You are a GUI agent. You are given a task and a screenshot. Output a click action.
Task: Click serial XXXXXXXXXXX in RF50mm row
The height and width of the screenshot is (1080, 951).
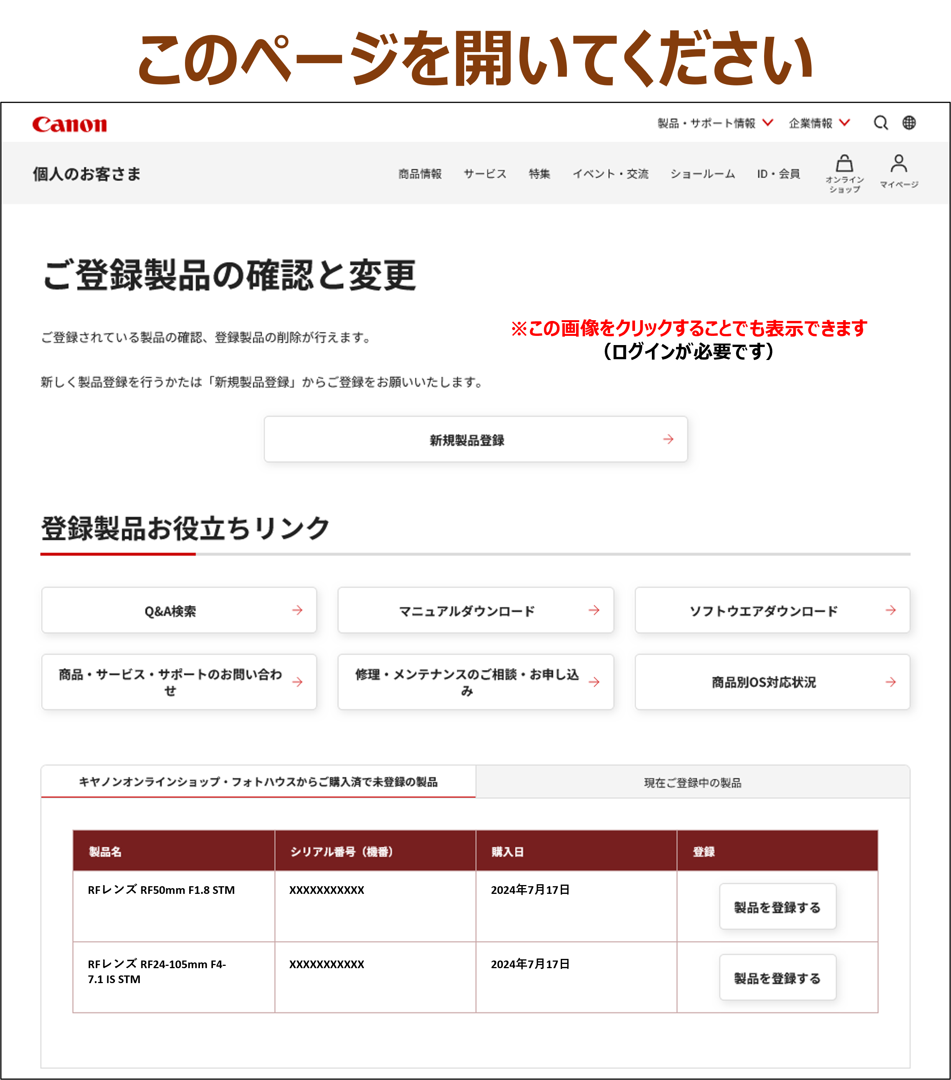[326, 890]
